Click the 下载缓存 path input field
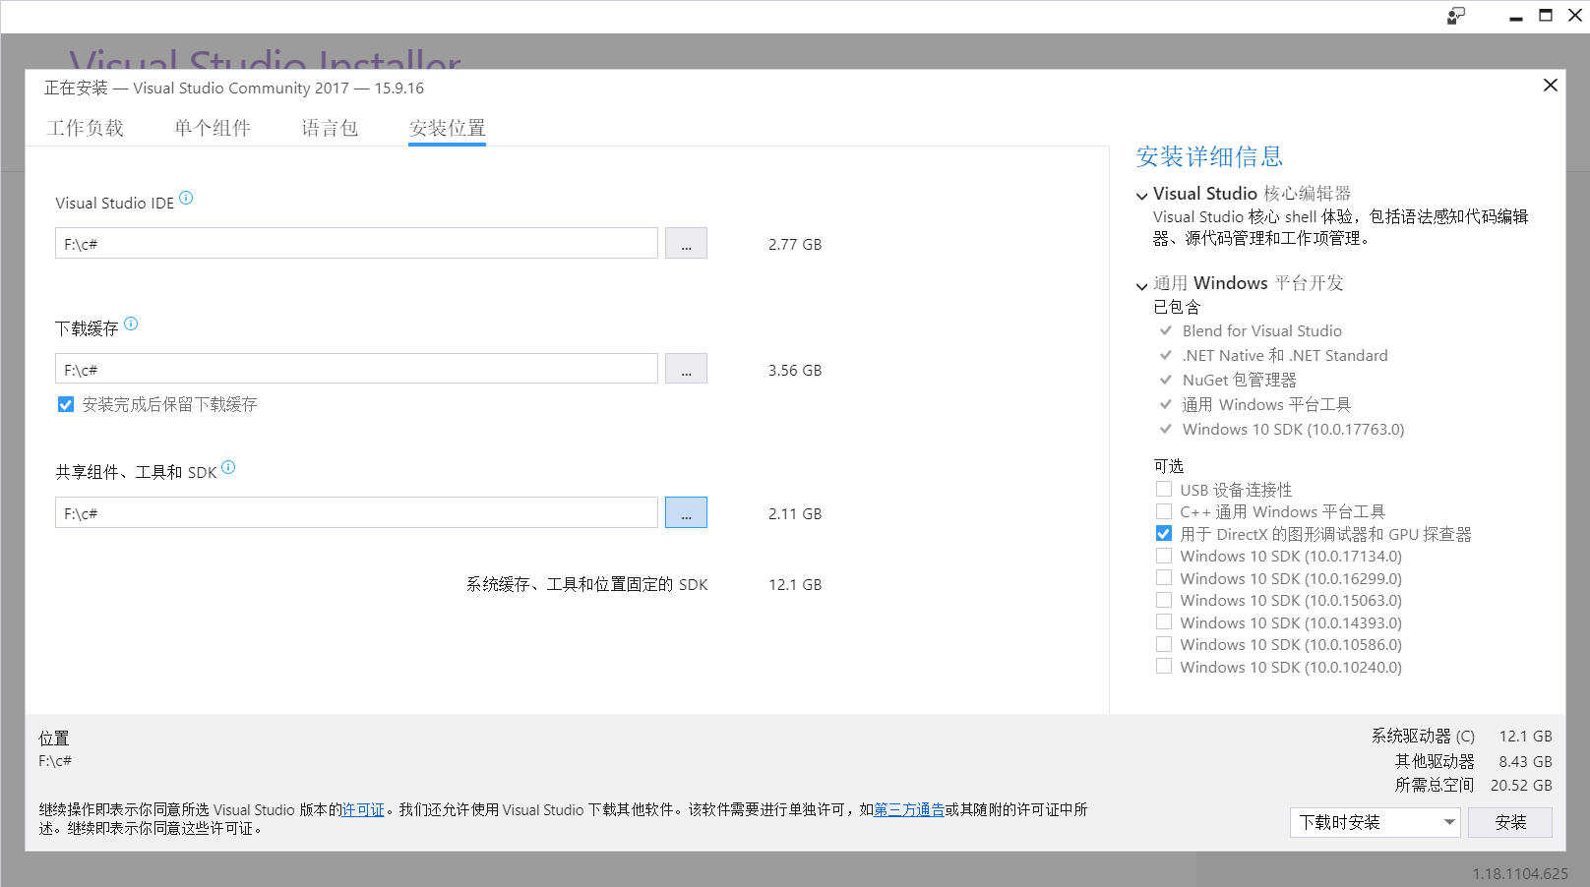The width and height of the screenshot is (1590, 887). [356, 369]
